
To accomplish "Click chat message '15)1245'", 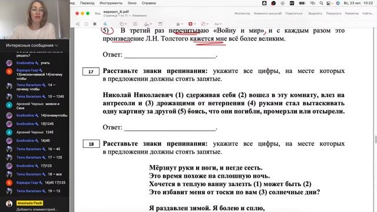I will (47, 124).
